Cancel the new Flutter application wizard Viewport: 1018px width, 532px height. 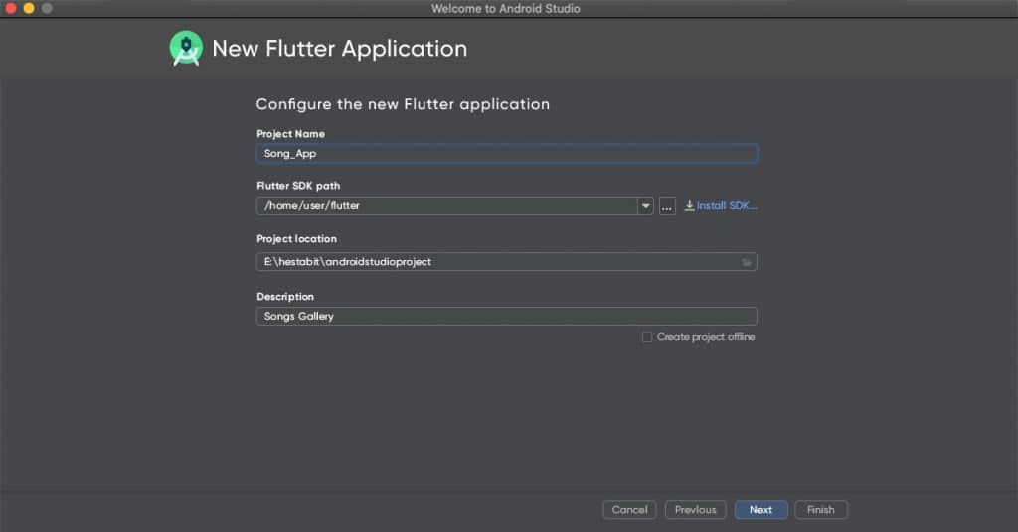click(x=629, y=510)
